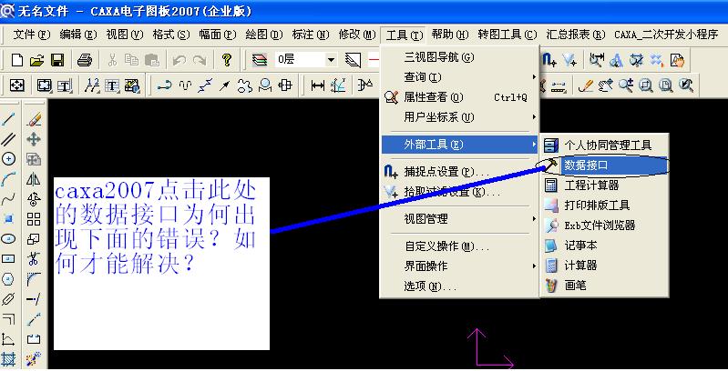Image resolution: width=728 pixels, height=371 pixels.
Task: Select 属性查看(O) menu entry
Action: (459, 97)
